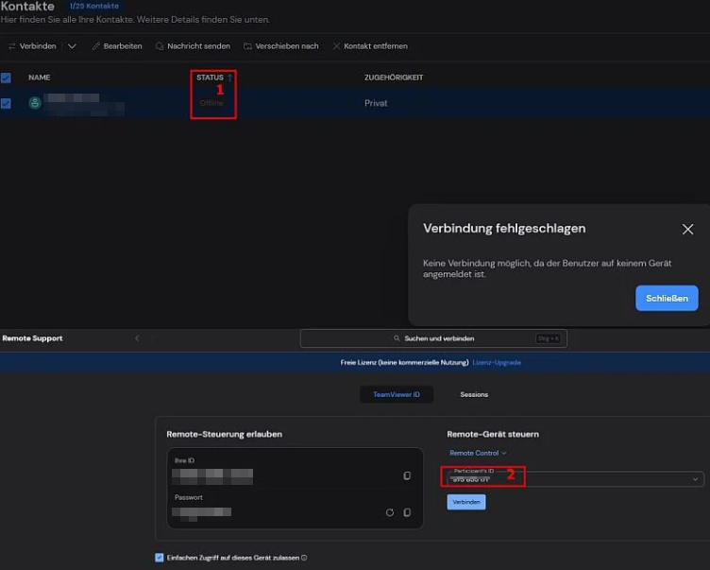710x570 pixels.
Task: Click the Verbinden toolbar button in Kontakte
Action: pyautogui.click(x=32, y=46)
